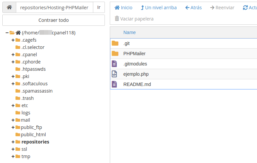257x163 pixels.
Task: Click the .gitmodules file icon
Action: [x=114, y=64]
